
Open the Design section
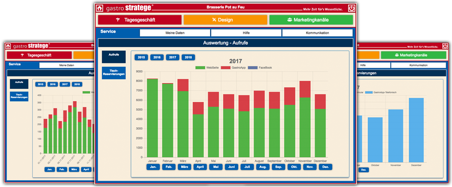225,20
